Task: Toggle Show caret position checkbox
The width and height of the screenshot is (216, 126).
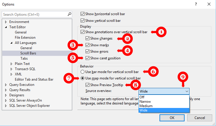Action: [88, 58]
